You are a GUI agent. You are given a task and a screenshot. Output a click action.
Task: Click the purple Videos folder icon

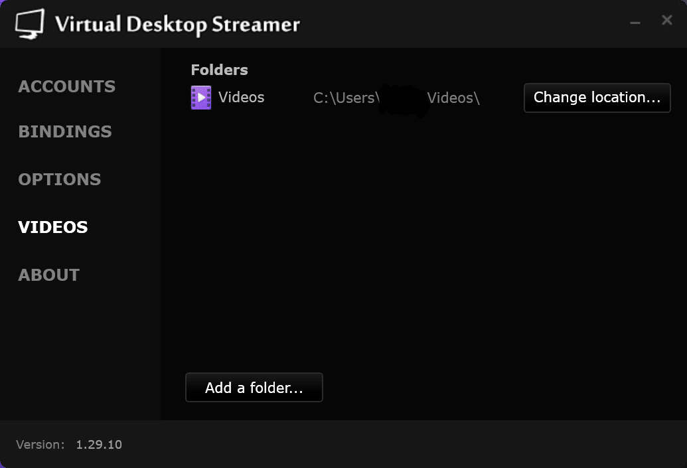tap(201, 98)
